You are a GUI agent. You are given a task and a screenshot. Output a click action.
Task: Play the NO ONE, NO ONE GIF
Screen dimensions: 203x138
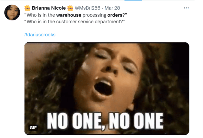pos(107,89)
